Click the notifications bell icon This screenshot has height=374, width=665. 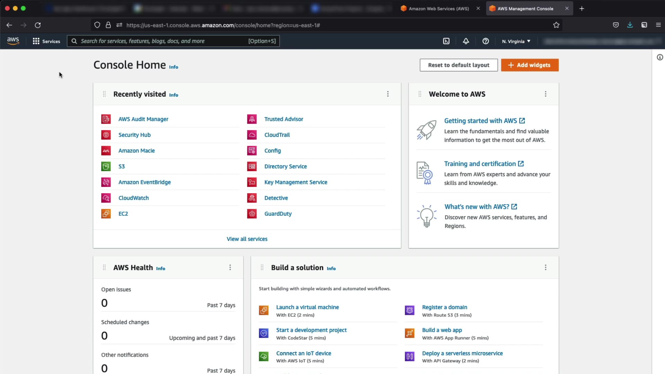466,41
